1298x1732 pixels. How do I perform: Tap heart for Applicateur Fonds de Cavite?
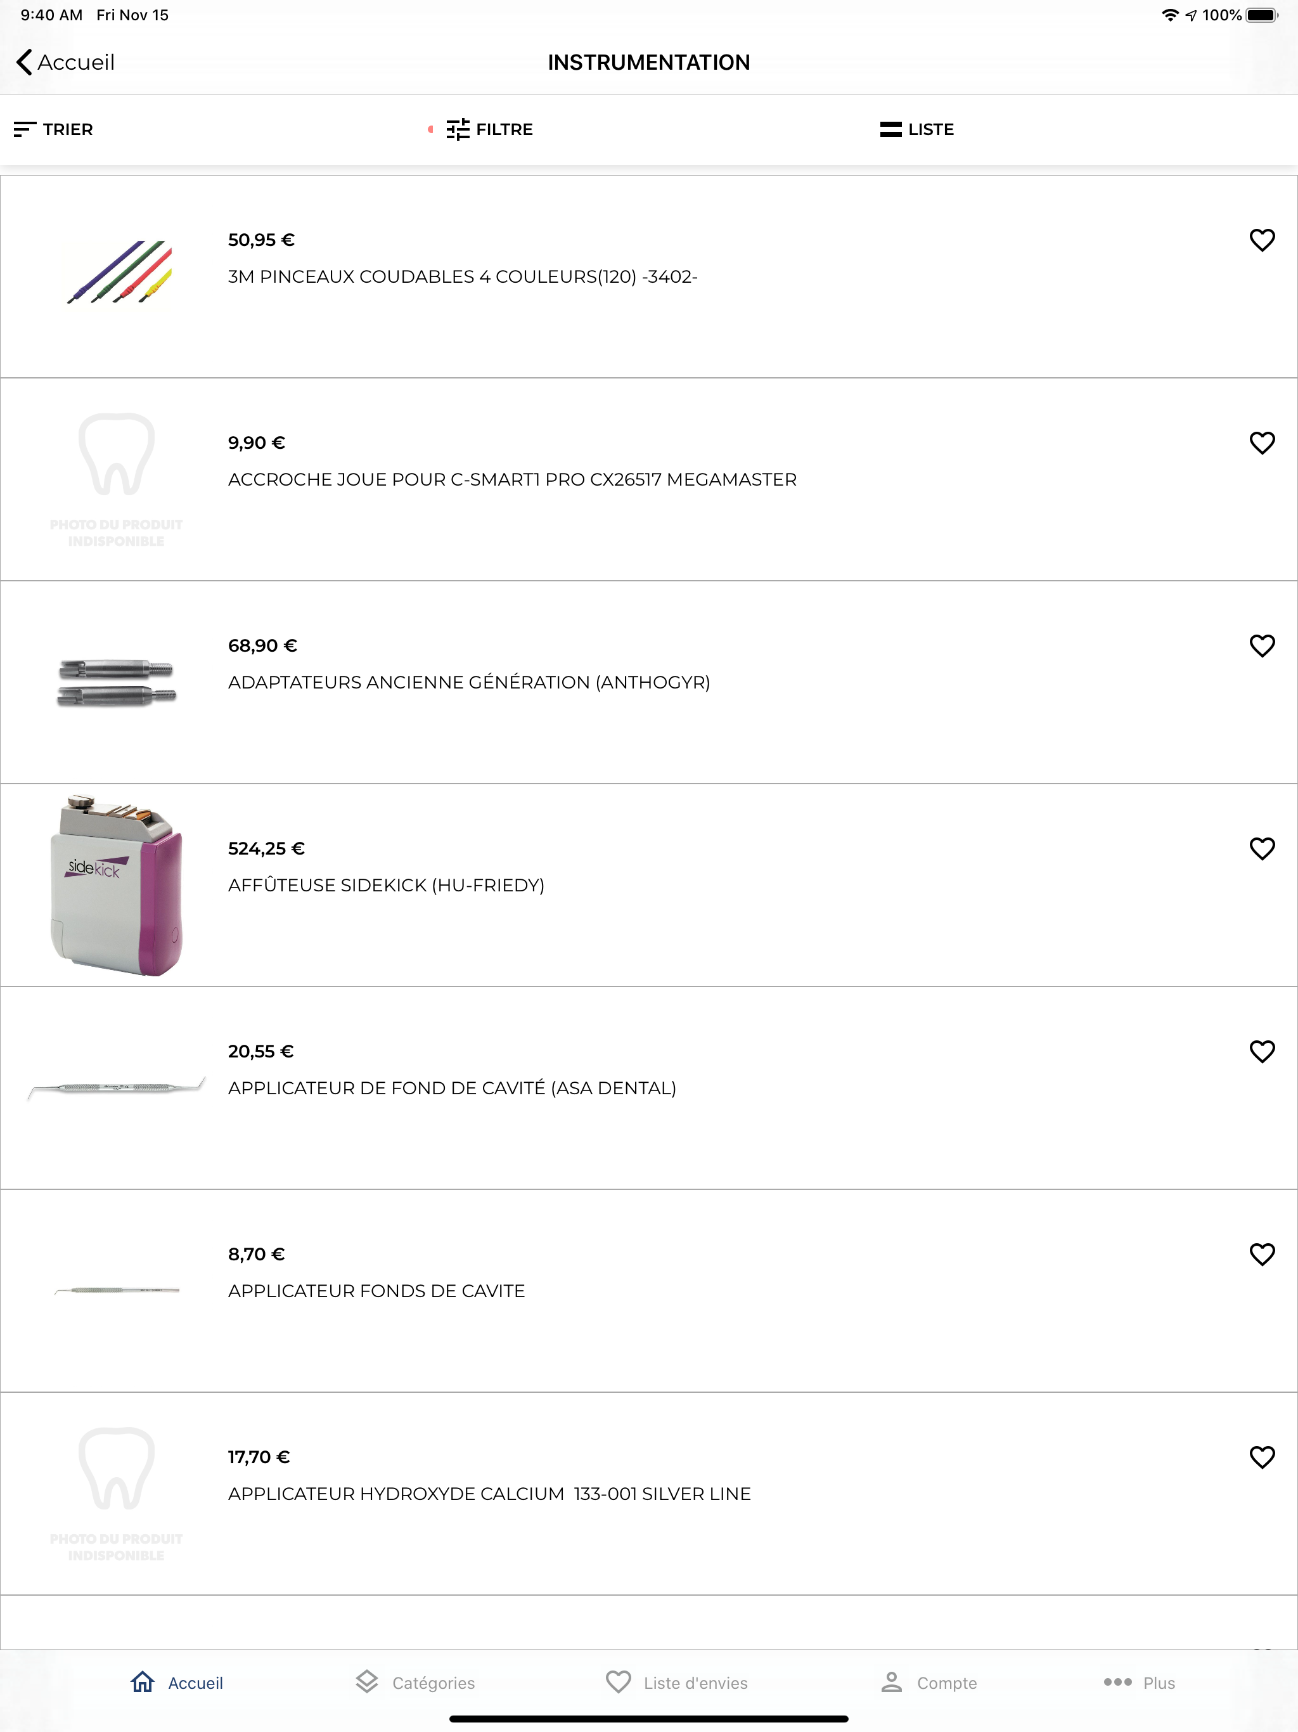point(1261,1253)
